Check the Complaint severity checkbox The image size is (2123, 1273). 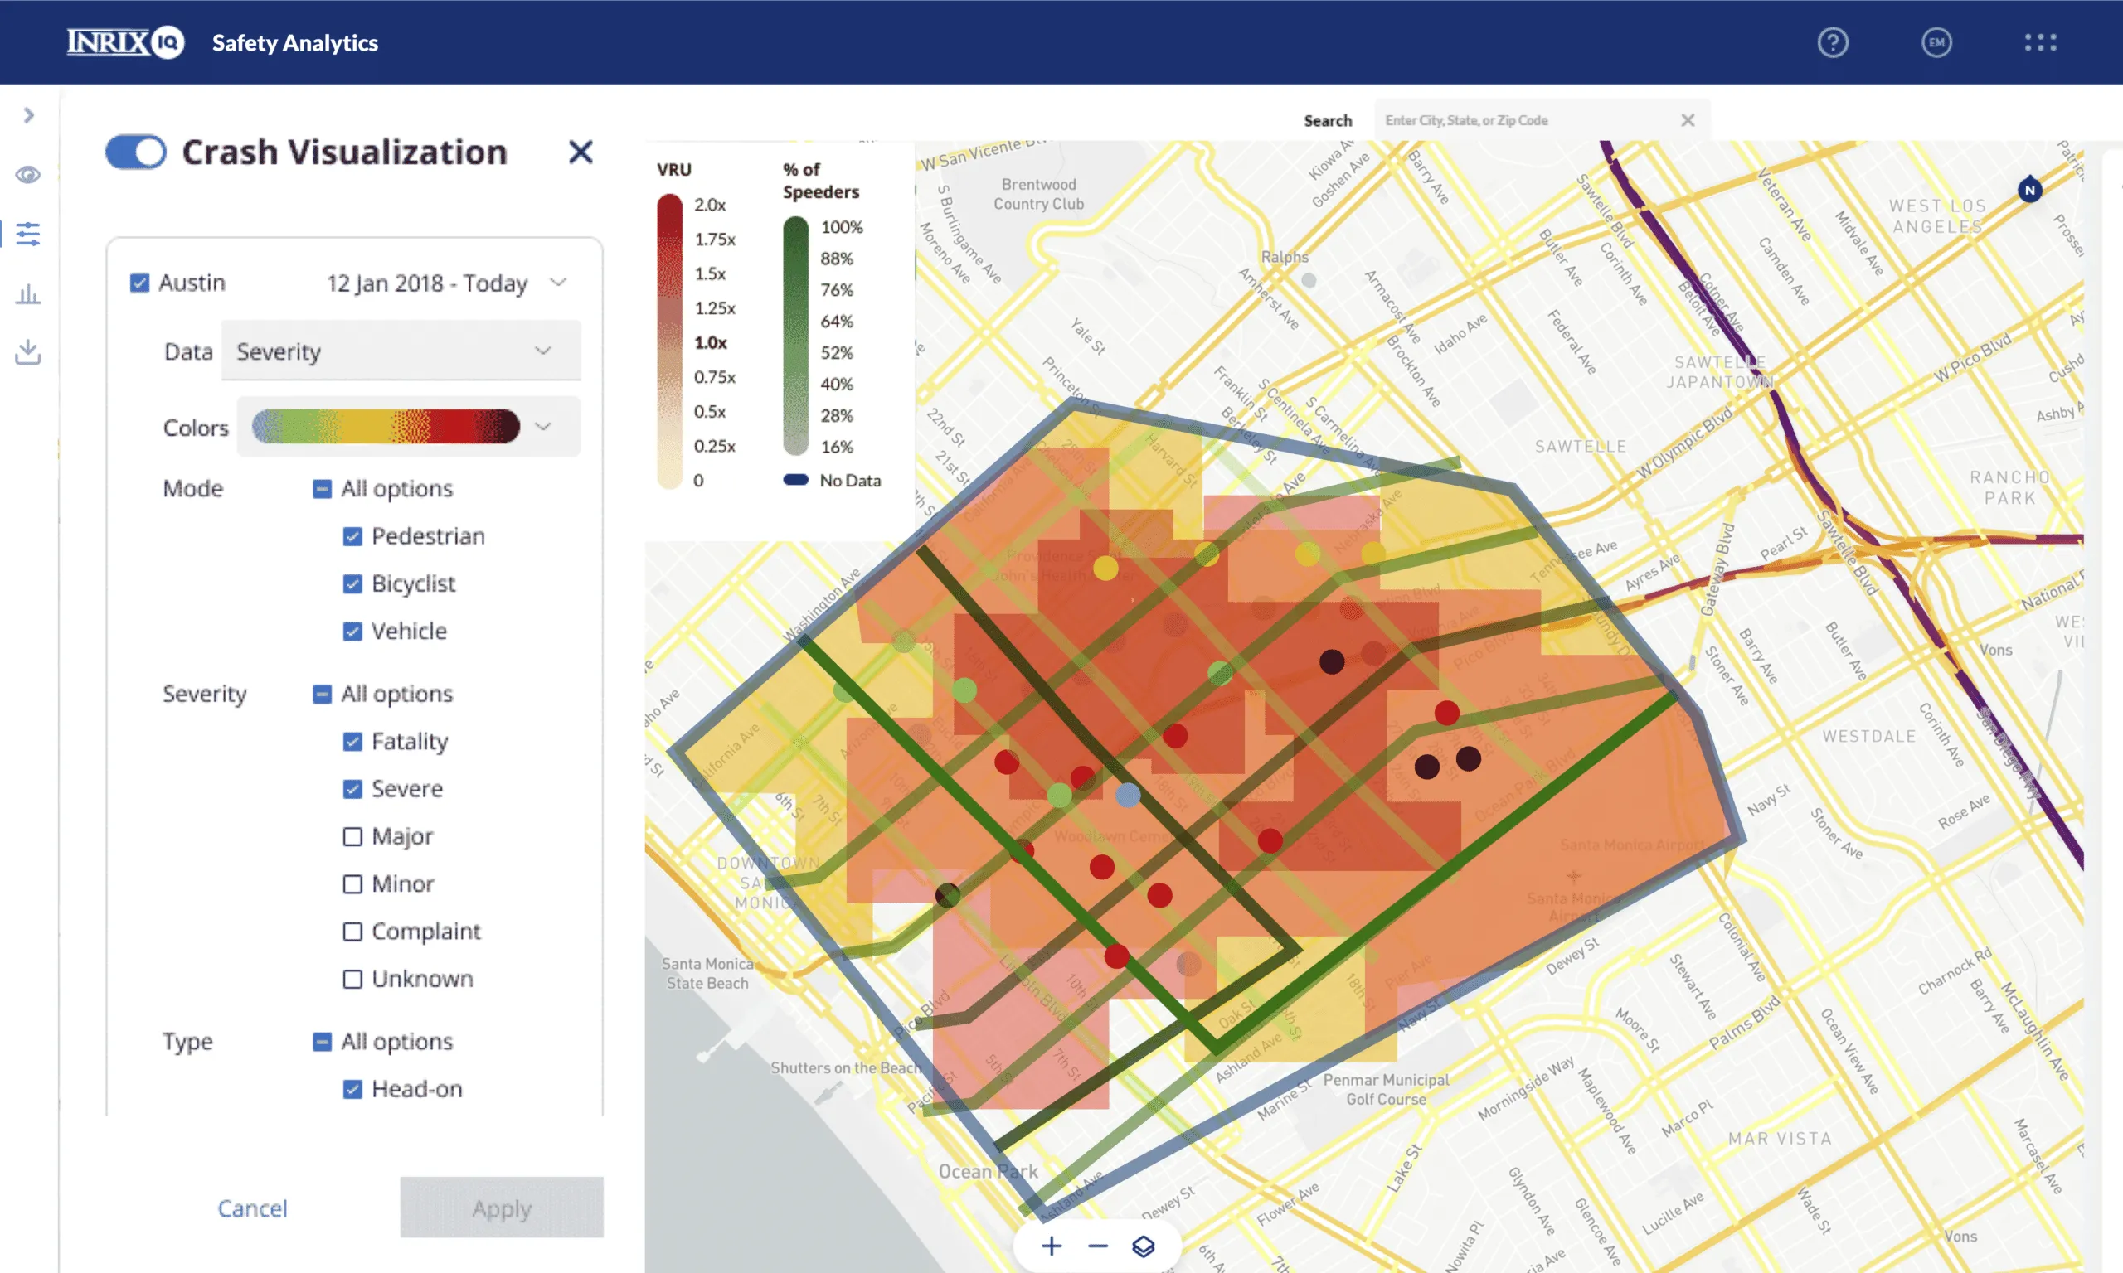coord(352,932)
